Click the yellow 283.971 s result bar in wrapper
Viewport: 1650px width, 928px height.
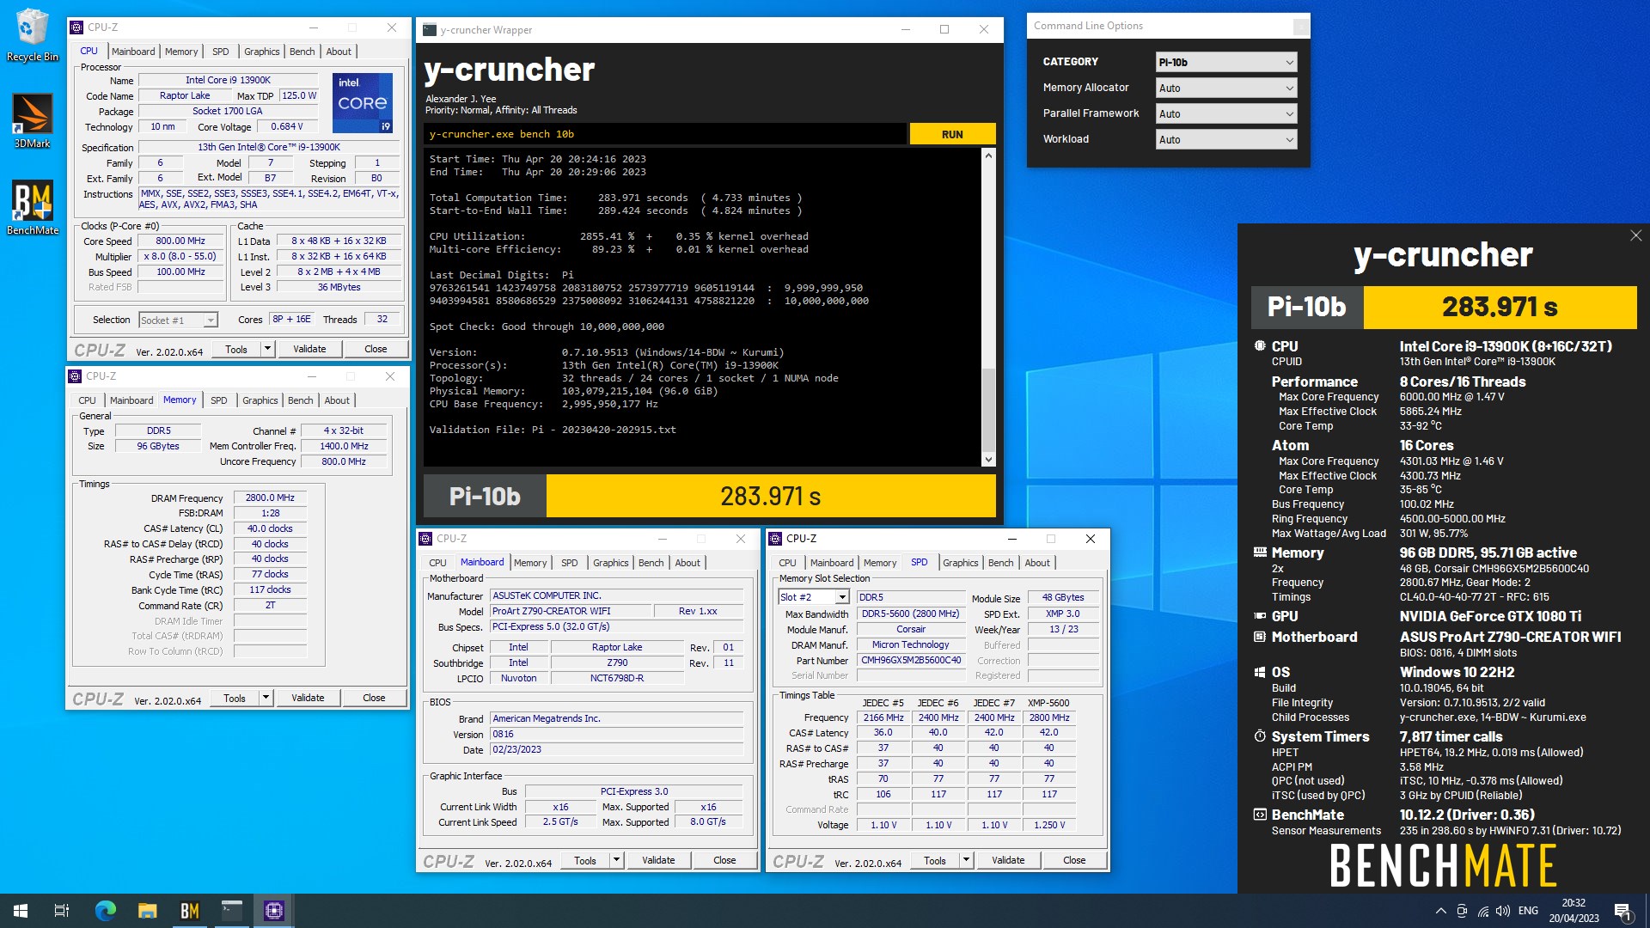click(x=771, y=496)
